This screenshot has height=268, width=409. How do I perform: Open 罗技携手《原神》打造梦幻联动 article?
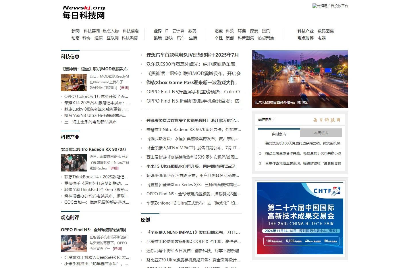96,183
